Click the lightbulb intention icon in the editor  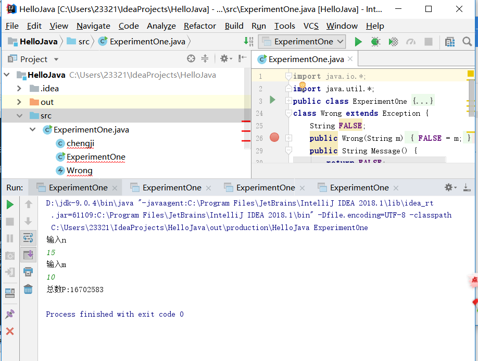tap(303, 85)
